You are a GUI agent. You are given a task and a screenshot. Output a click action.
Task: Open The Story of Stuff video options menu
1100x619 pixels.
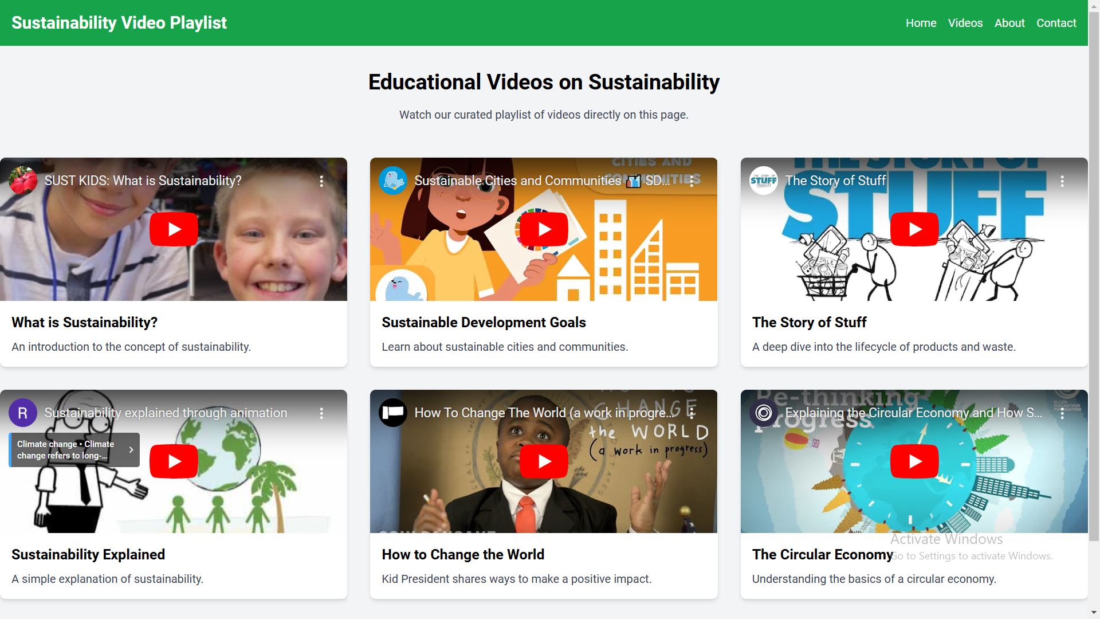click(1062, 181)
